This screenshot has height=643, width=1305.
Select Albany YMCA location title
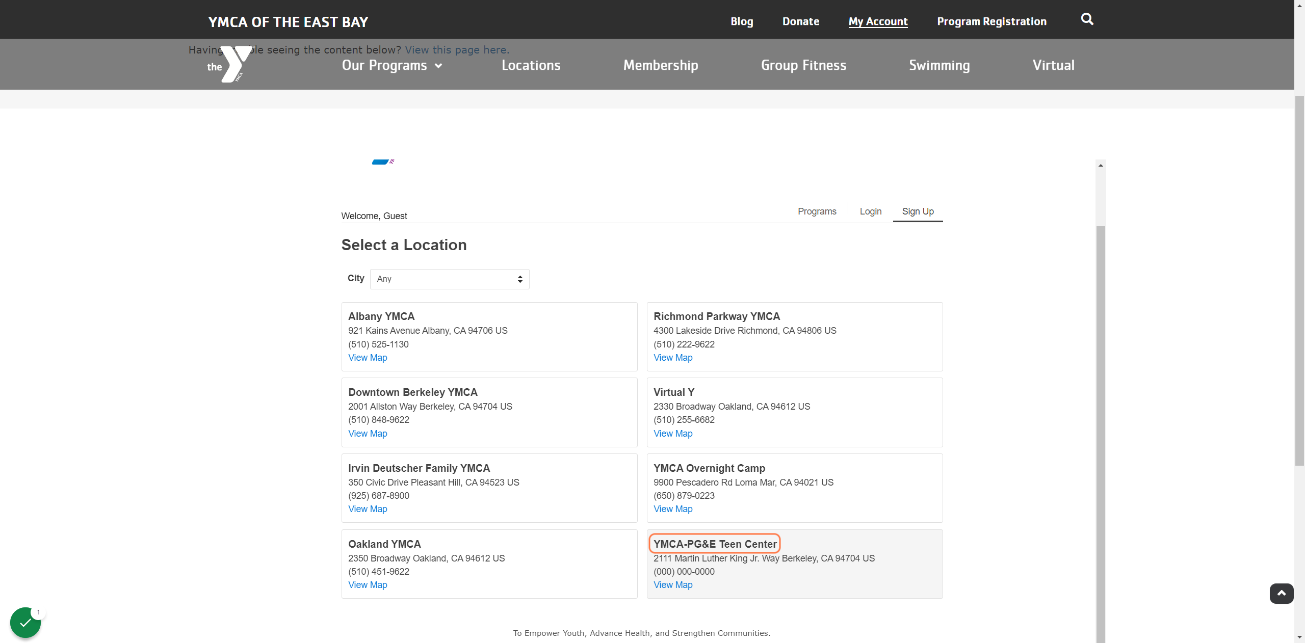(x=381, y=316)
